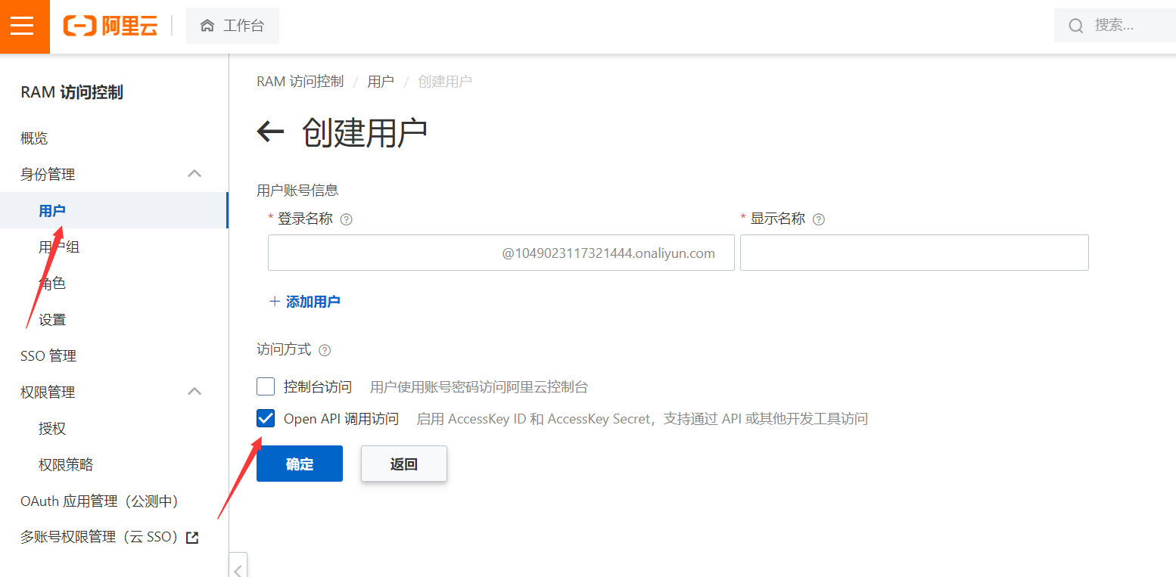Screen dimensions: 1176x577
Task: Click the top search box
Action: point(1115,26)
